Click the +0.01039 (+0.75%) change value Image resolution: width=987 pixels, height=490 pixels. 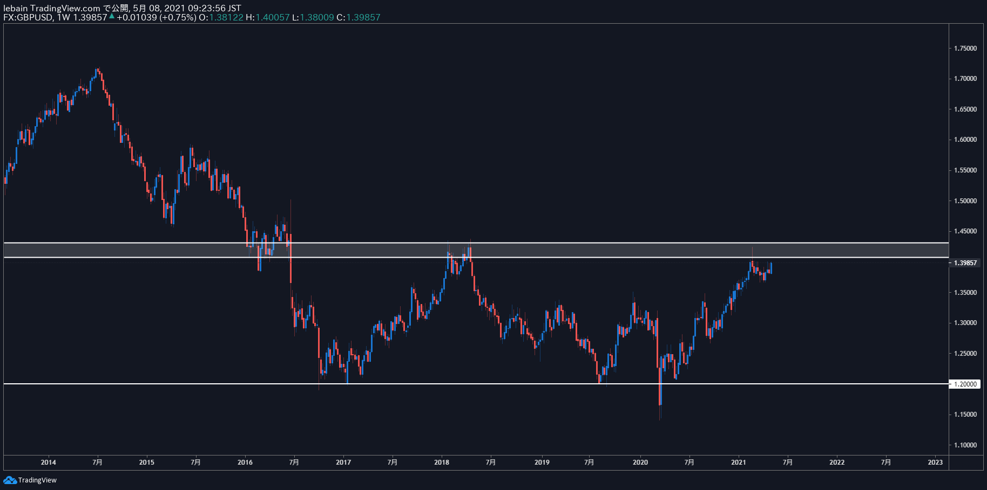pyautogui.click(x=156, y=17)
